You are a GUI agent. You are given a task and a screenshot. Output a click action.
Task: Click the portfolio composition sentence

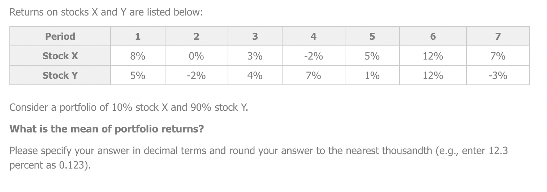pos(129,107)
